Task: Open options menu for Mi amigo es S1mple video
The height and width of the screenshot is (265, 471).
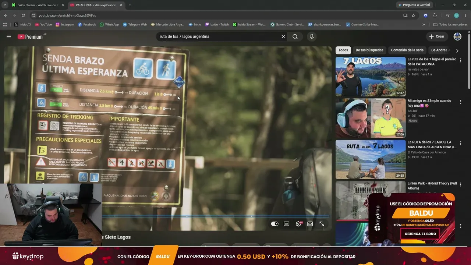Action: (x=461, y=102)
